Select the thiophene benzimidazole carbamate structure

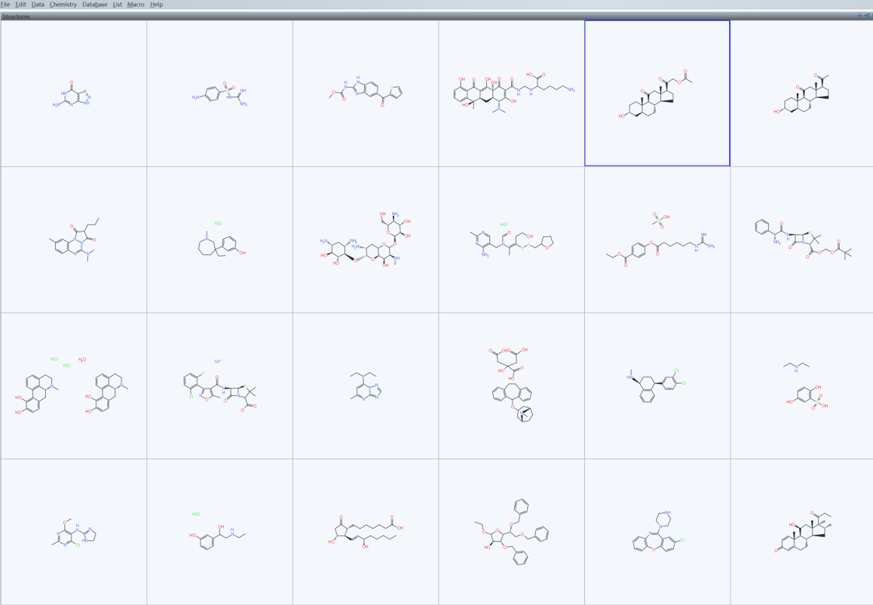366,94
